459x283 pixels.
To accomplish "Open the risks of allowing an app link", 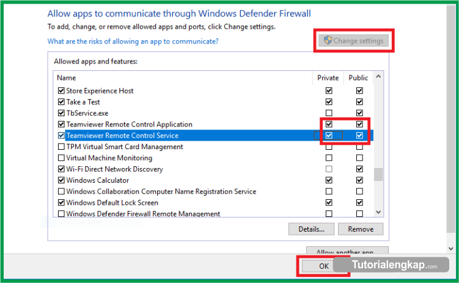I will [133, 42].
